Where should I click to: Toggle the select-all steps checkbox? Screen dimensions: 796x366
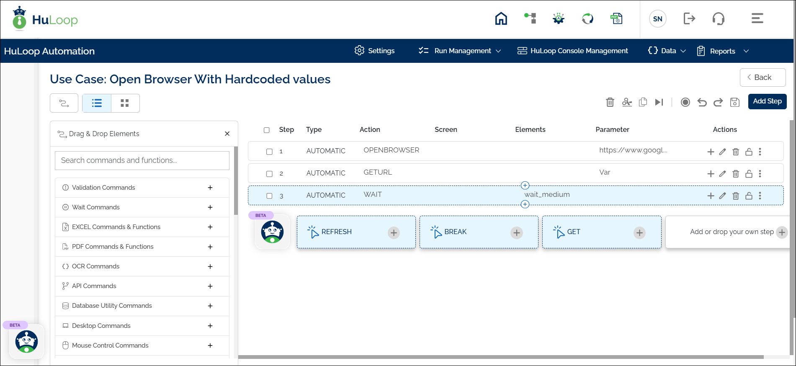point(266,130)
